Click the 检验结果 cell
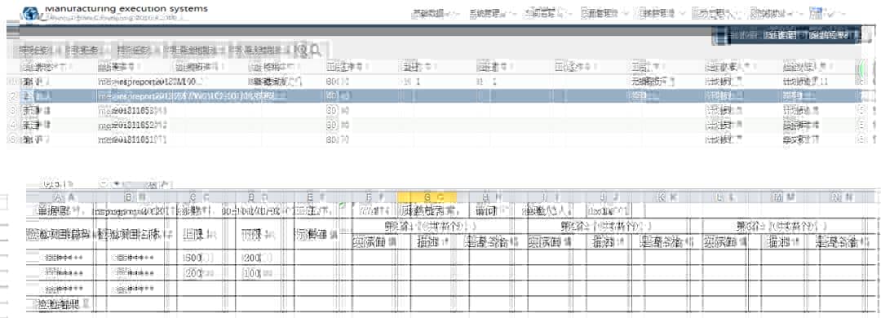Screen dimensions: 881x318 60,304
